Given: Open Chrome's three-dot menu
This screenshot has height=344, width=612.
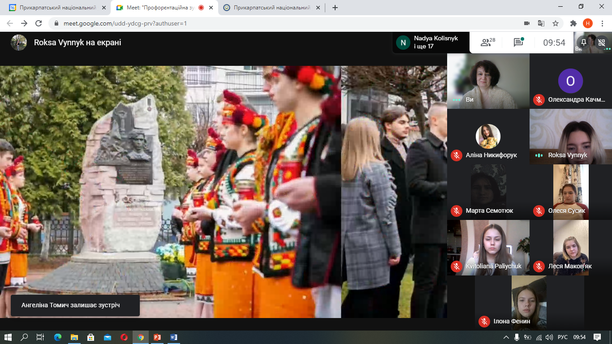Looking at the screenshot, I should click(602, 23).
